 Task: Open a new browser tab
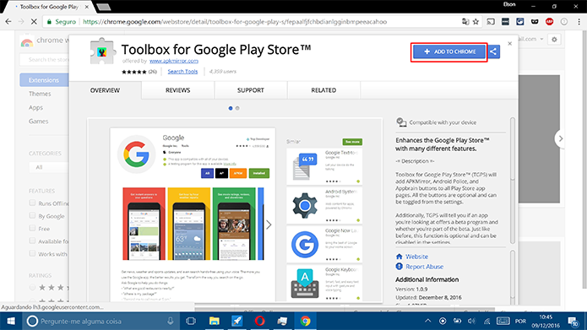[x=103, y=7]
